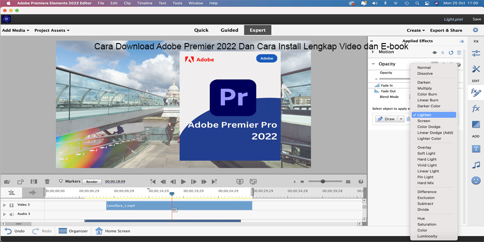Go to the Home Screen

tap(112, 231)
